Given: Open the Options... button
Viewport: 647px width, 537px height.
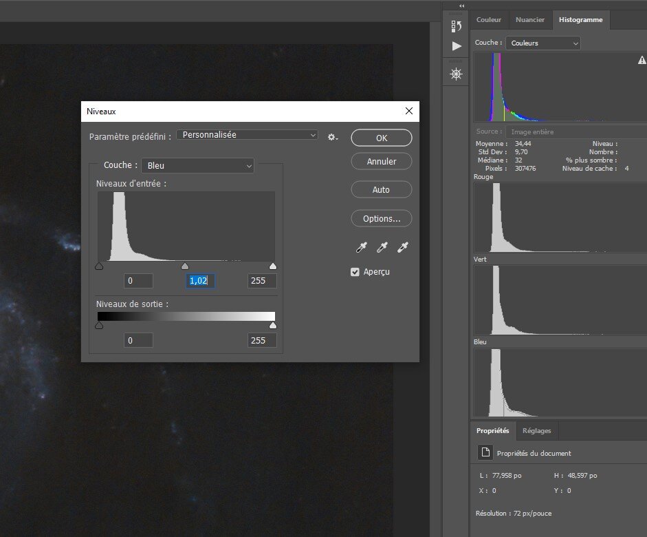Looking at the screenshot, I should click(382, 218).
